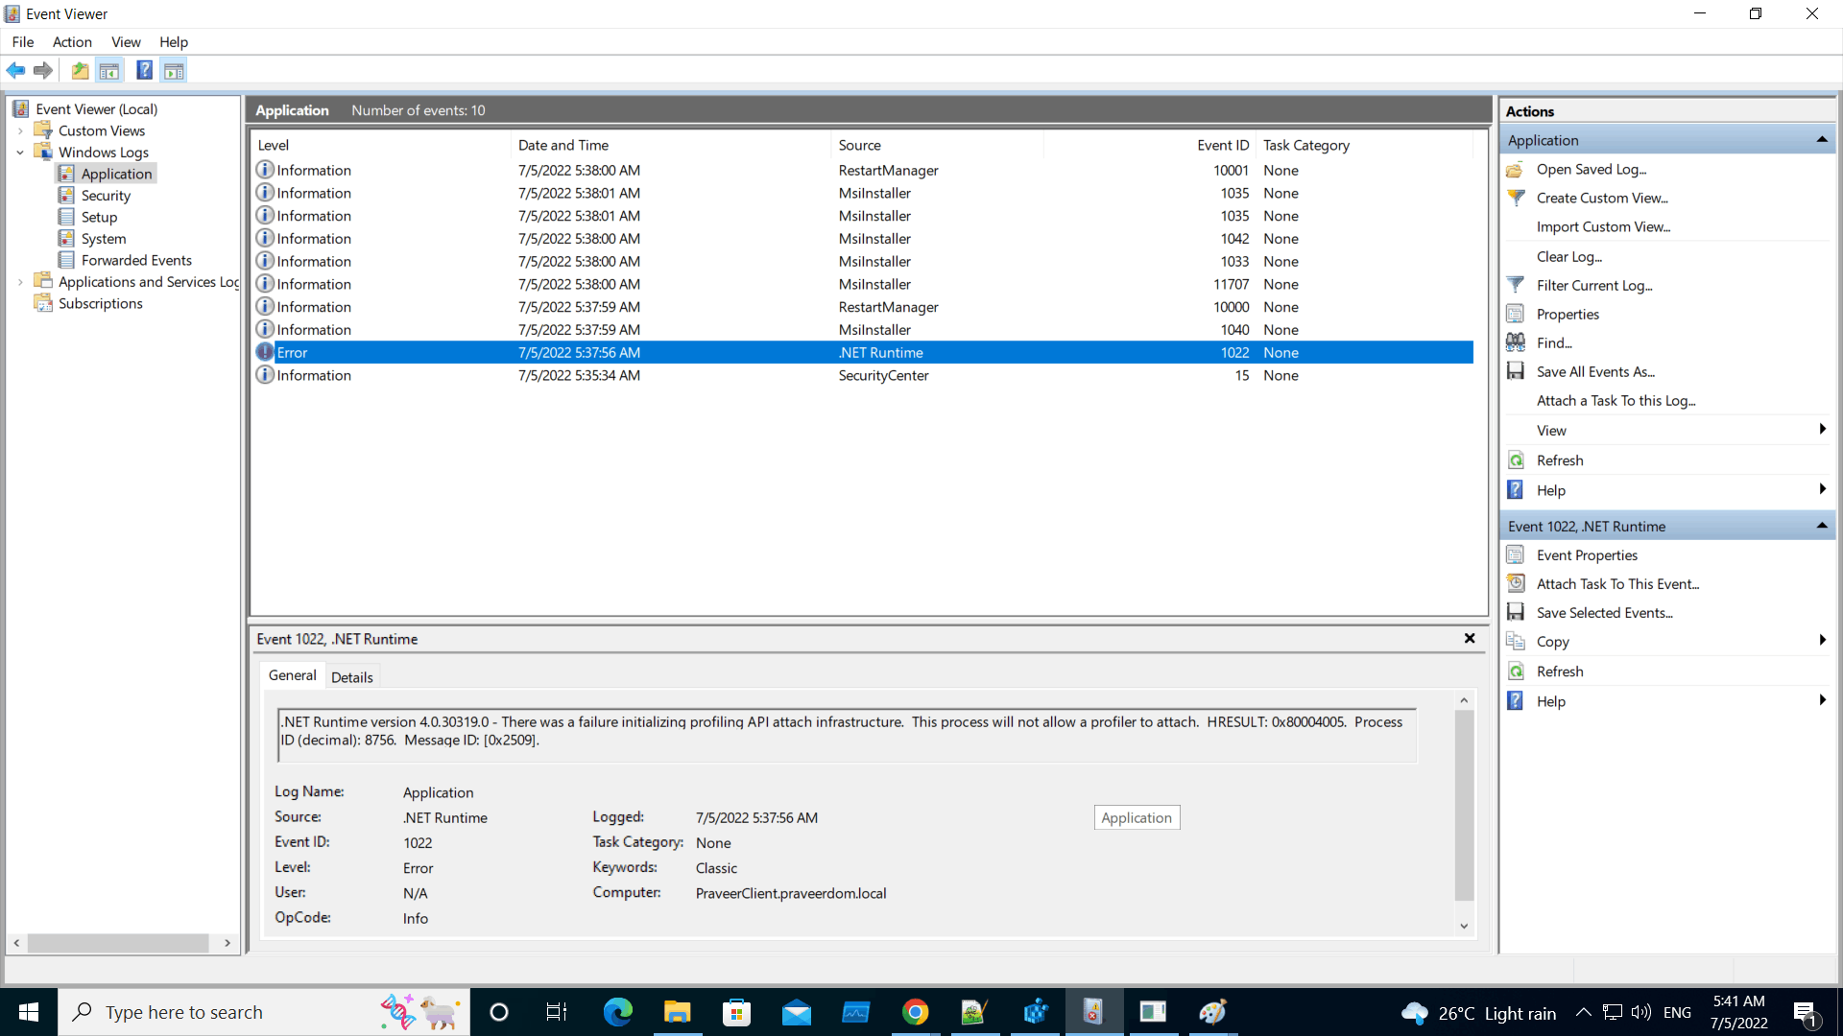The image size is (1843, 1036).
Task: Open the Action menu
Action: coord(72,41)
